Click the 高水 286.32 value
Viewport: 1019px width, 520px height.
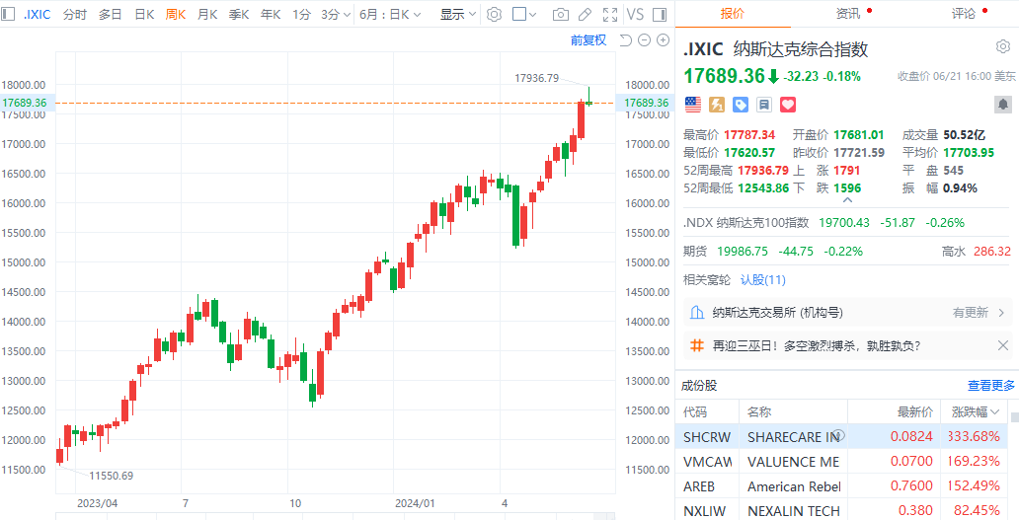point(991,252)
